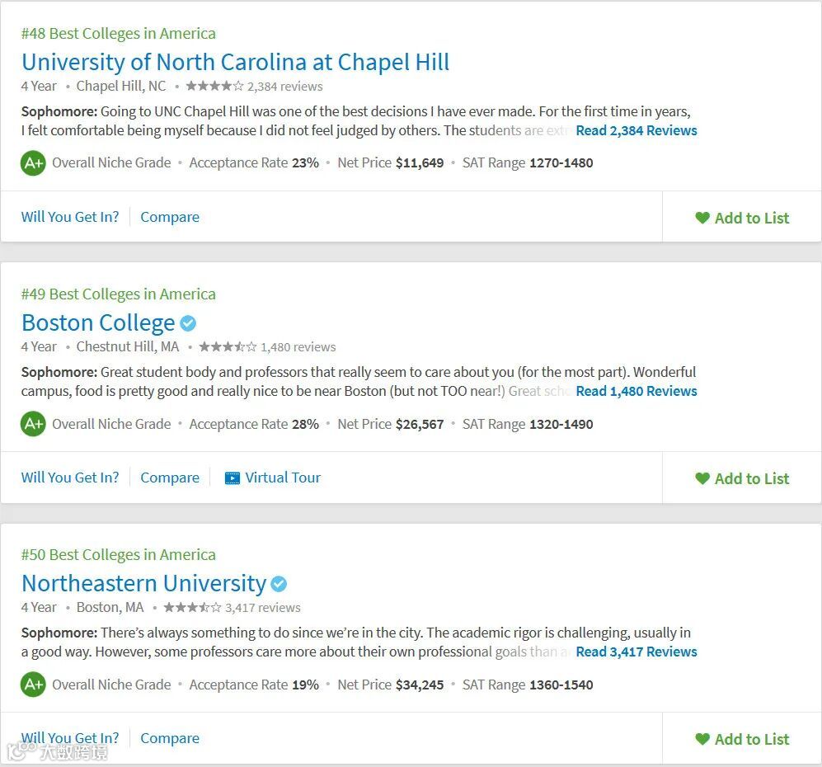822x767 pixels.
Task: Click the A+ grade badge for UNC Chapel Hill
Action: point(33,162)
